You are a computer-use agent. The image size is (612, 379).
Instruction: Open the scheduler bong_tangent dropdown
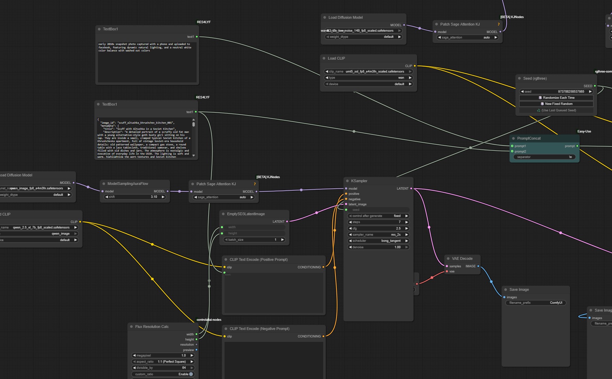378,241
